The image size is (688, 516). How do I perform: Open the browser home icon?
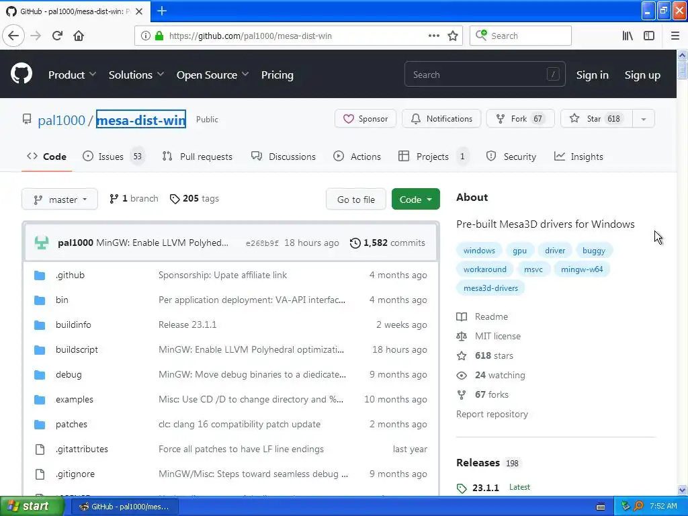tap(79, 36)
